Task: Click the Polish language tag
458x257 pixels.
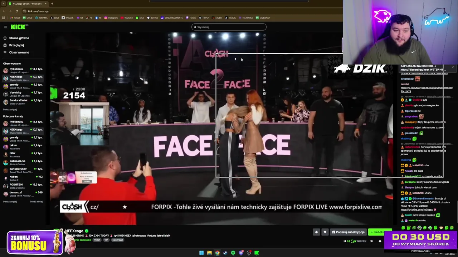Action: coord(97,240)
